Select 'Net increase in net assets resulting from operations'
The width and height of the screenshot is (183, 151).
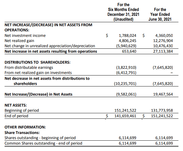[51, 51]
